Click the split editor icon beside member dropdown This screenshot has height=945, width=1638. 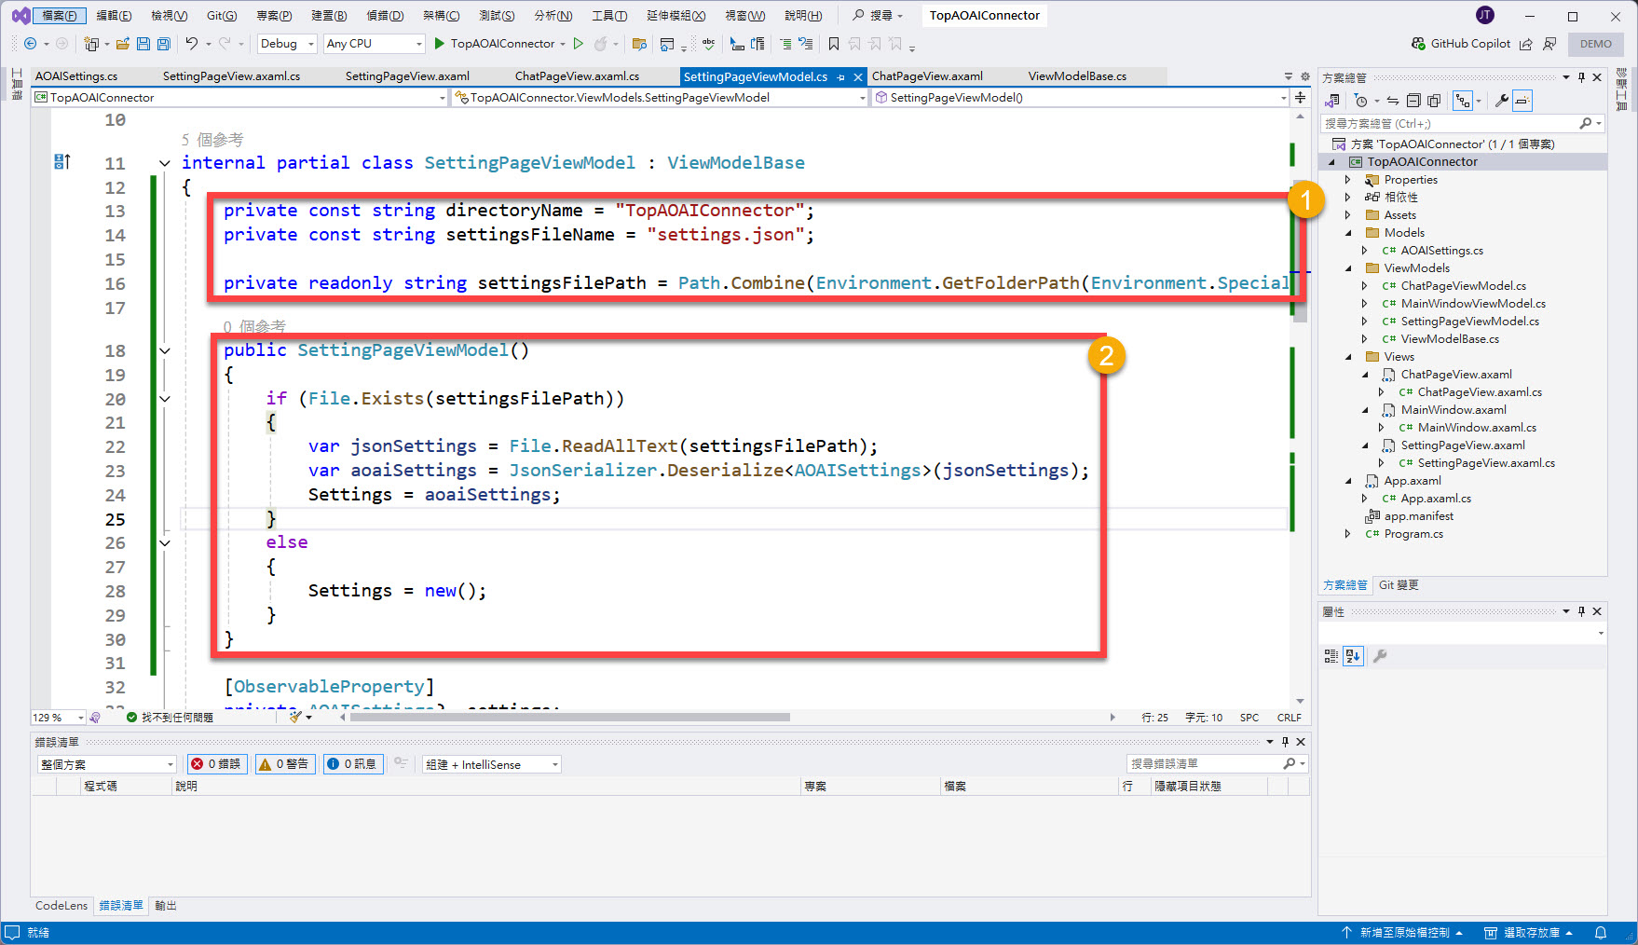[1300, 97]
